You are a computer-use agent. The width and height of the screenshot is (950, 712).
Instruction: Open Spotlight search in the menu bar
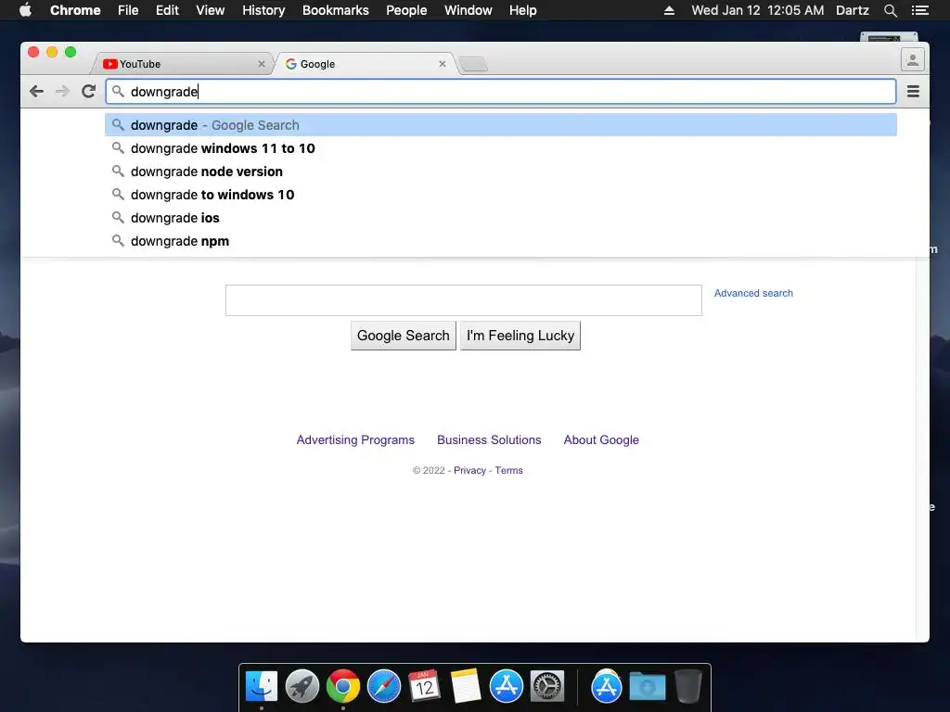pos(890,10)
